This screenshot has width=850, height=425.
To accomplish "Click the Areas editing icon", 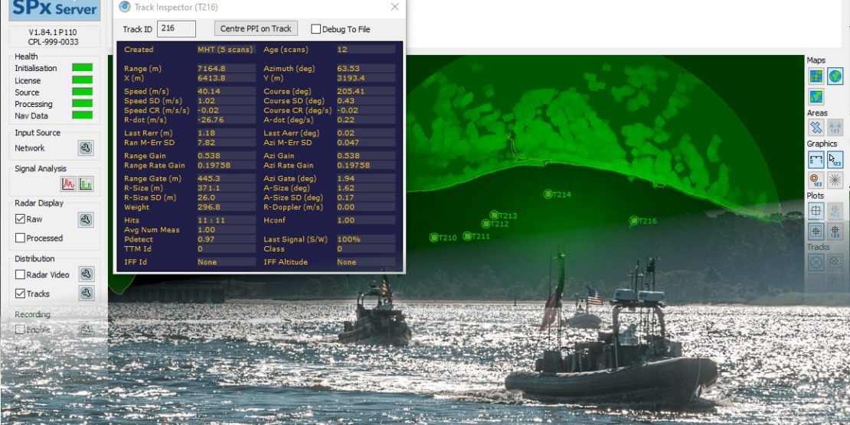I will point(816,128).
